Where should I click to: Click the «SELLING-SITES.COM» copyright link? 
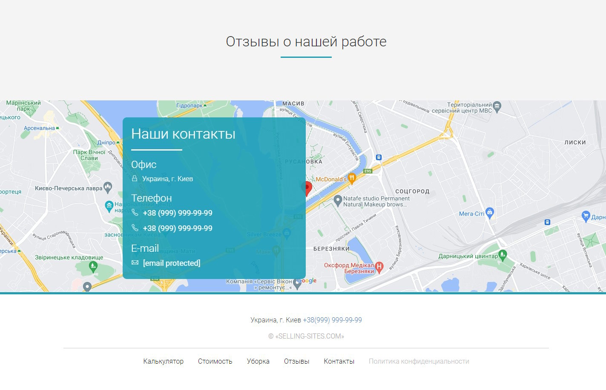click(x=310, y=336)
